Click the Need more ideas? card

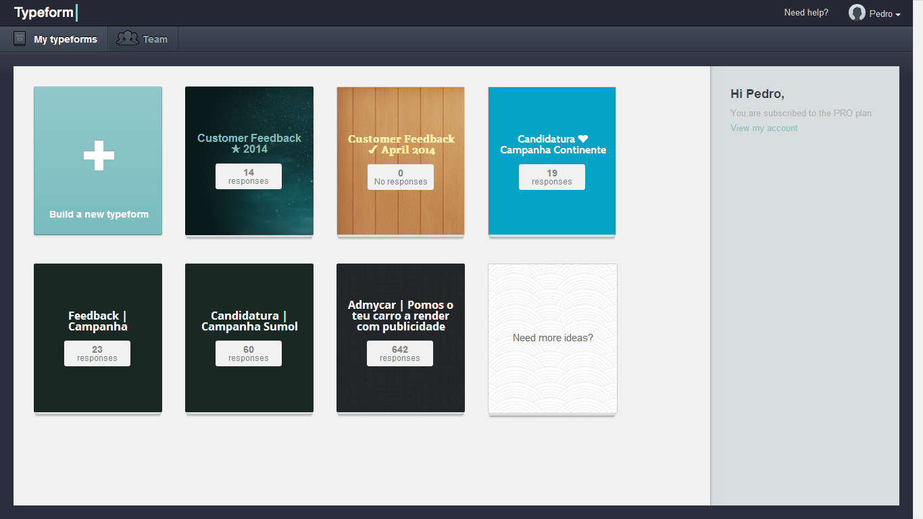(553, 339)
